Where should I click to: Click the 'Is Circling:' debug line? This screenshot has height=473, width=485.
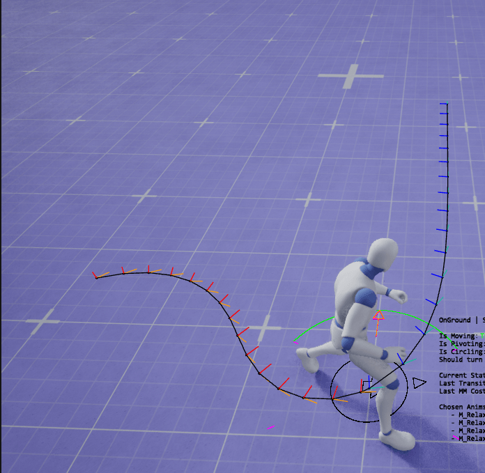click(462, 352)
